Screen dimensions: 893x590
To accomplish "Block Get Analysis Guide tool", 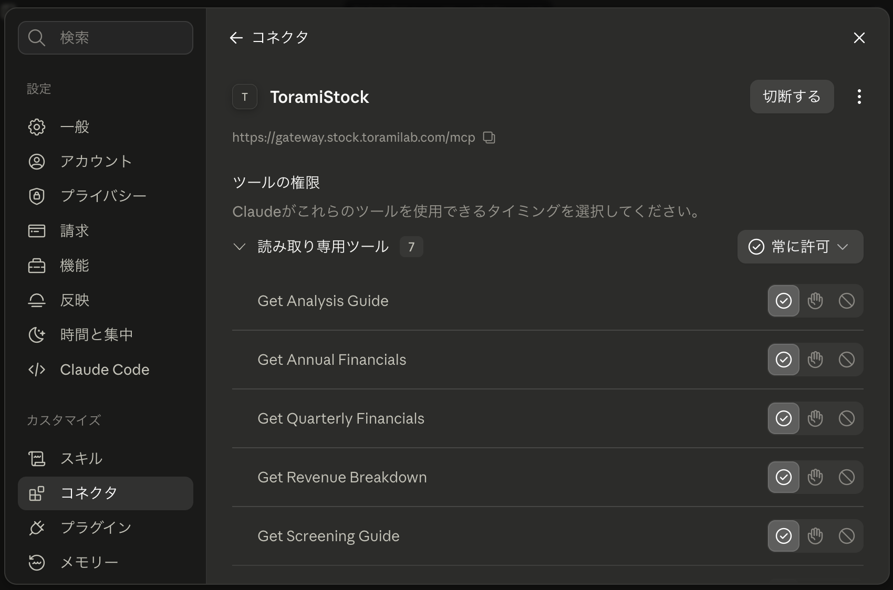I will [x=847, y=301].
